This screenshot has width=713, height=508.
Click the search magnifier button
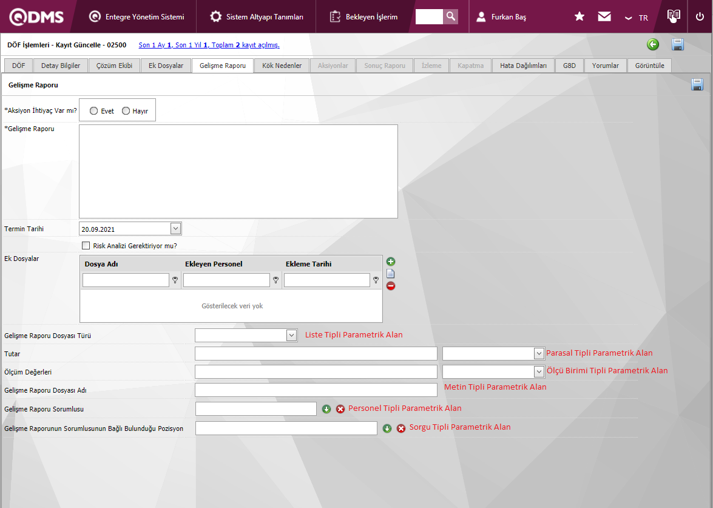pos(451,16)
